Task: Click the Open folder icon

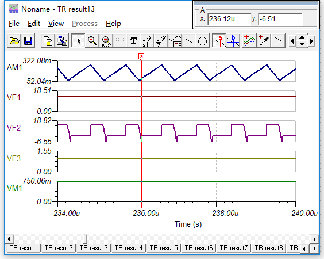Action: [14, 41]
